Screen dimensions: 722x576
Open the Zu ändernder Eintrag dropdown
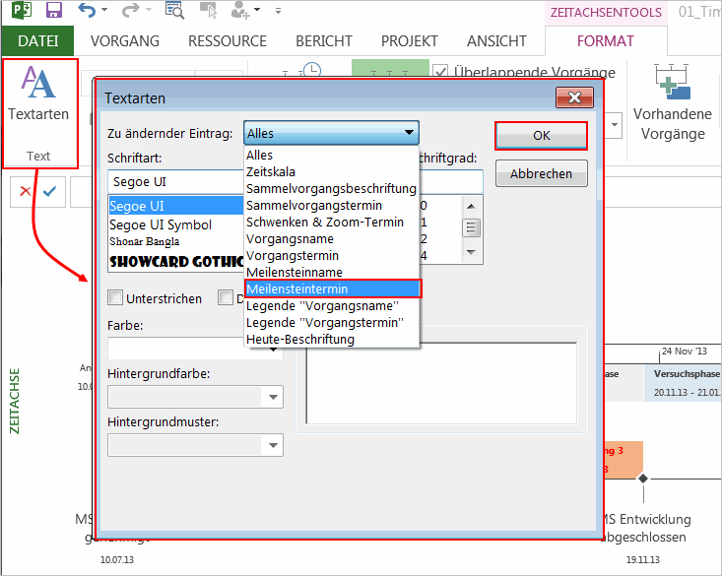[331, 133]
